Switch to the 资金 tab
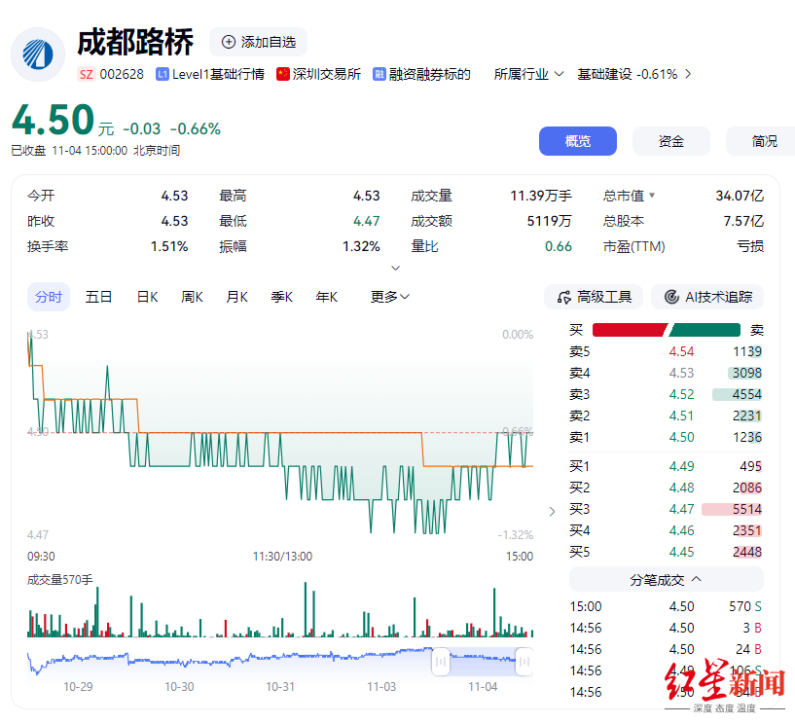The width and height of the screenshot is (795, 724). coord(670,140)
